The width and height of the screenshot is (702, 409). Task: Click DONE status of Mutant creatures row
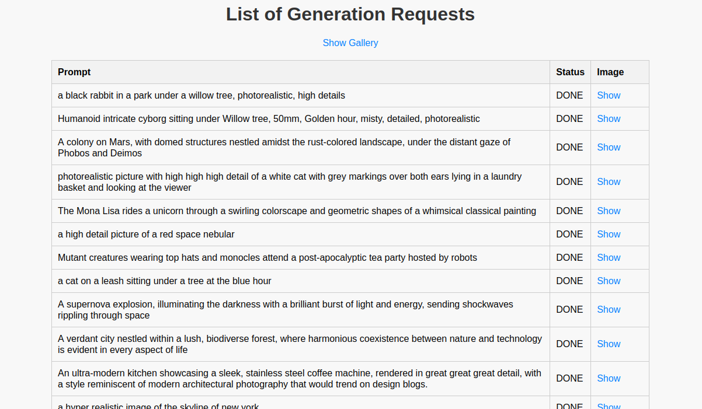click(569, 257)
